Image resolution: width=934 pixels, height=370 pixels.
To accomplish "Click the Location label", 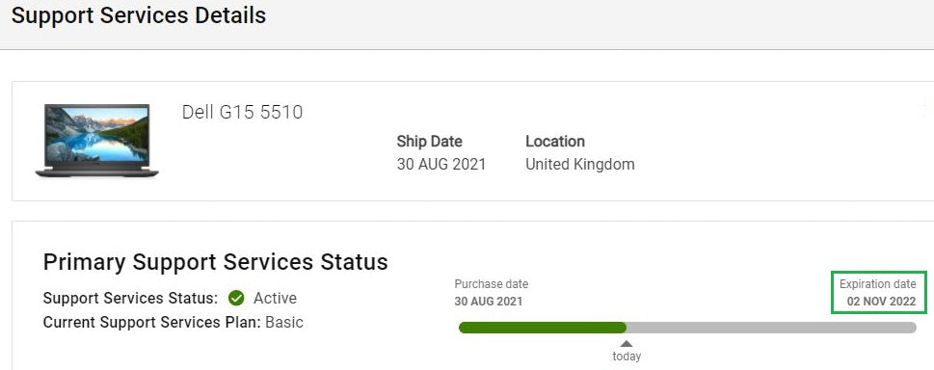I will coord(555,142).
